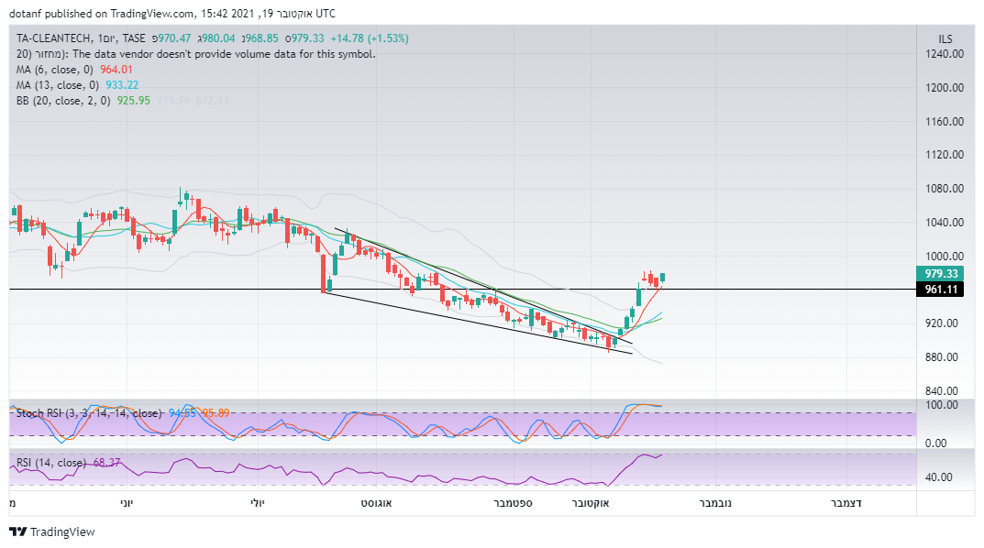Viewport: 984px width, 548px height.
Task: Click the 979.33 current price label
Action: [940, 273]
